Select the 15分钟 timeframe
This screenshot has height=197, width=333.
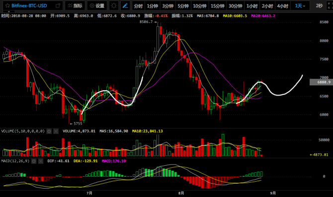[x=218, y=6]
